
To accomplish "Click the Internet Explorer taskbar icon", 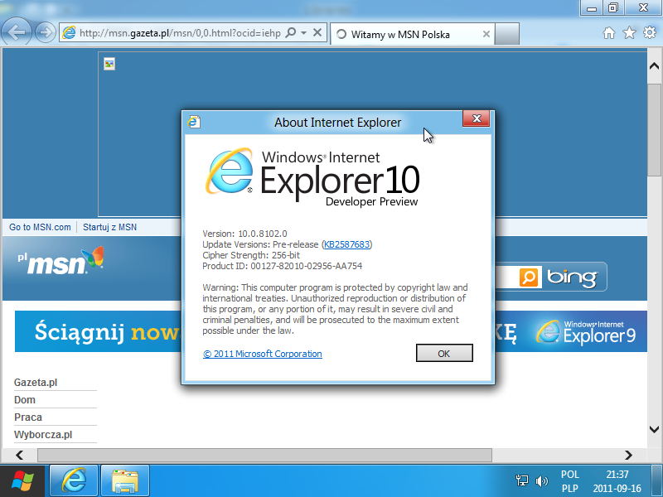I will click(74, 481).
